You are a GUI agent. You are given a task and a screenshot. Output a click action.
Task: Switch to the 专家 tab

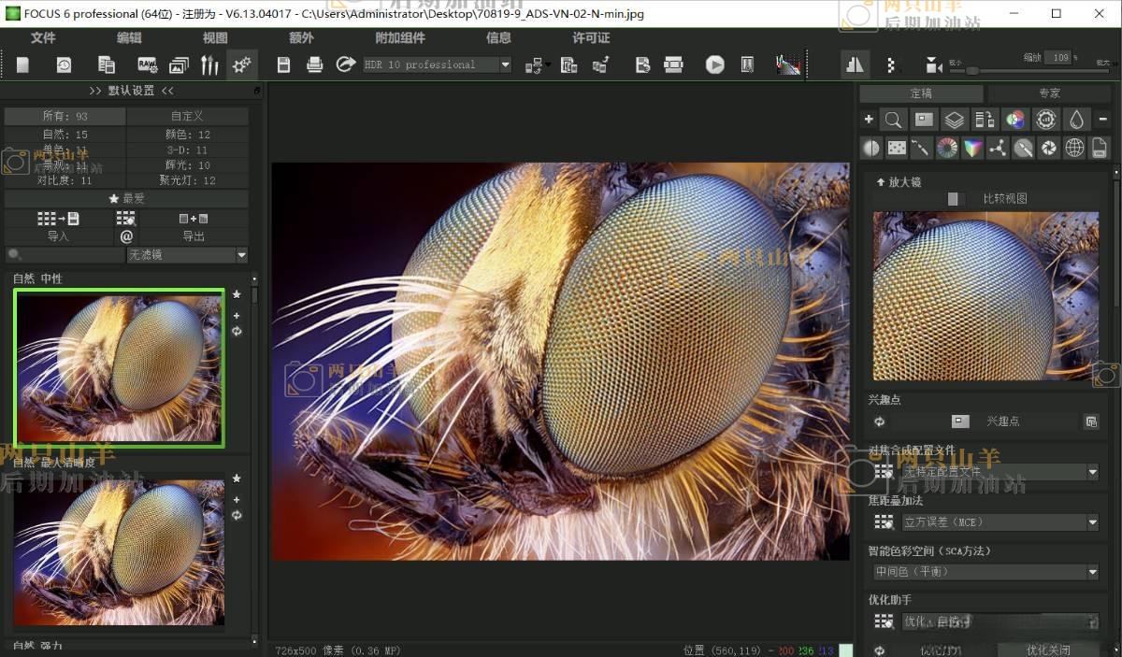[x=1049, y=93]
